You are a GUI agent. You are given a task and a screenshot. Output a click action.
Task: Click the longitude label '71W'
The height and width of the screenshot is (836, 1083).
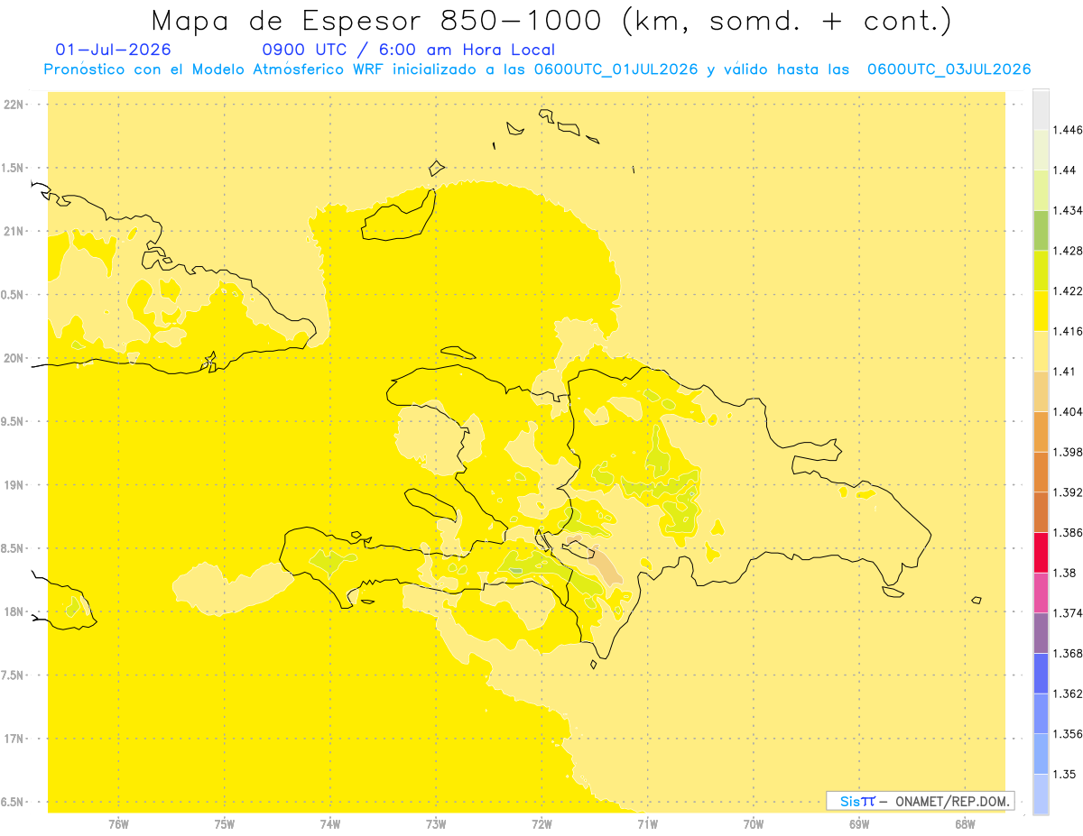[647, 823]
